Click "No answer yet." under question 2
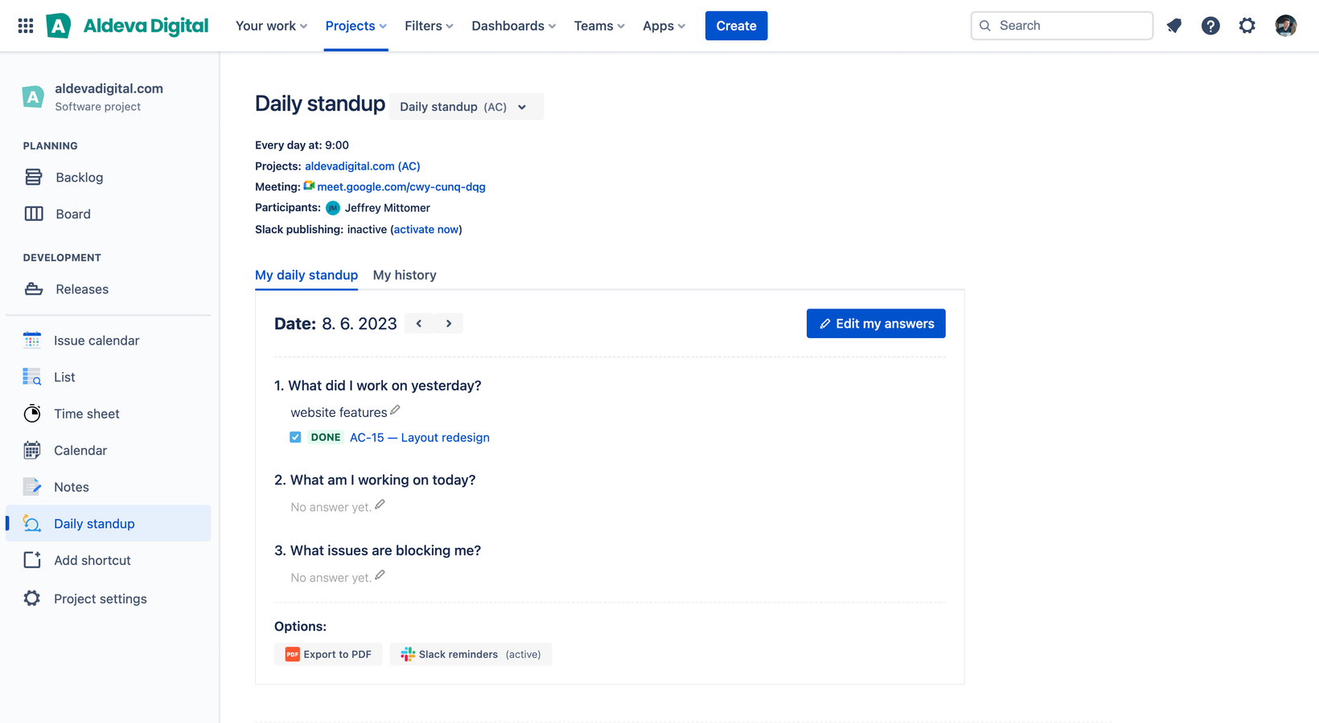 pos(331,508)
